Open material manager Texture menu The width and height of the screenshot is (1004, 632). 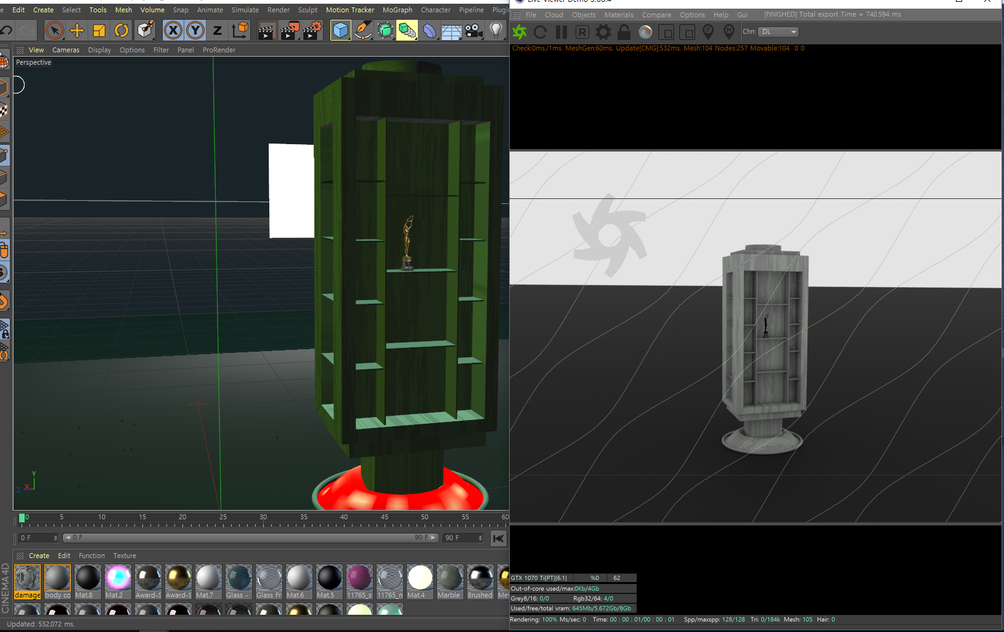click(x=124, y=556)
